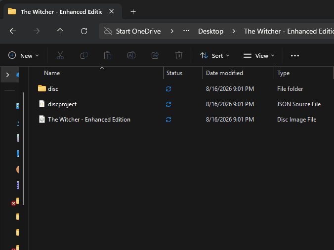Select The Witcher disc image file icon
This screenshot has height=250, width=334.
click(x=42, y=119)
